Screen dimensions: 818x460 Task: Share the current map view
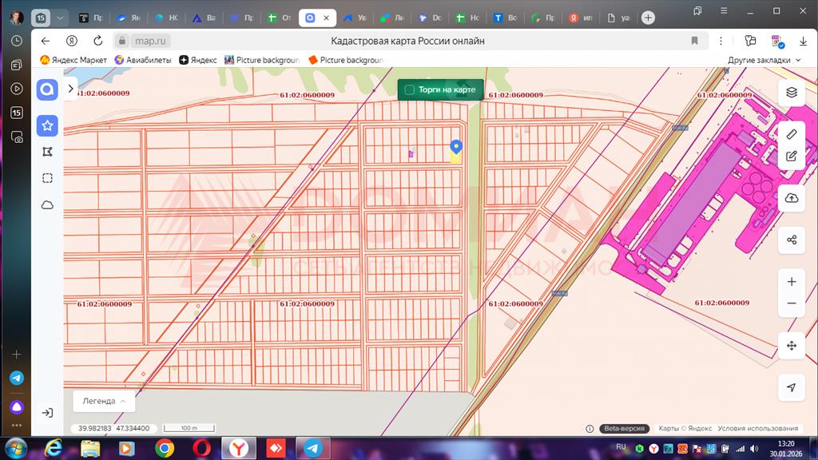point(791,240)
